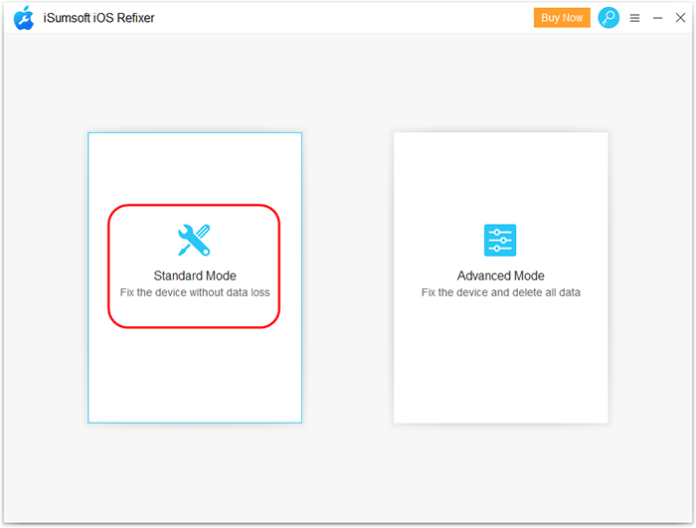The width and height of the screenshot is (696, 528).
Task: Click the iSumsoft iOS Refixer title text
Action: [x=98, y=18]
